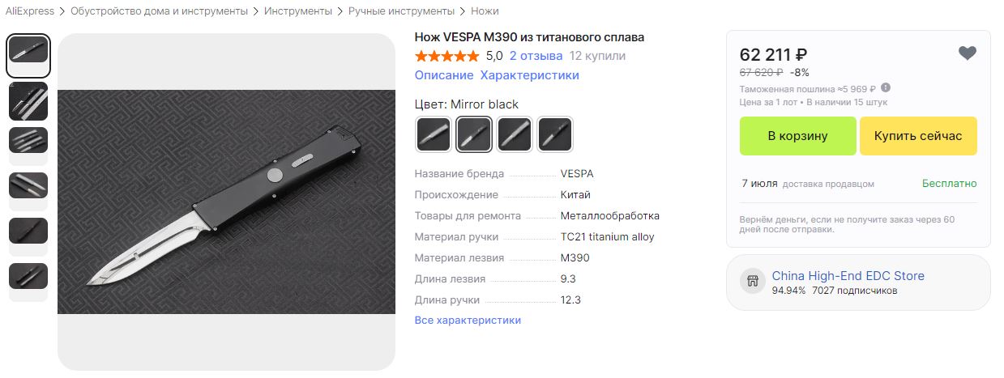This screenshot has height=378, width=1004.
Task: Choose the selected Mirror black color swatch
Action: [474, 134]
